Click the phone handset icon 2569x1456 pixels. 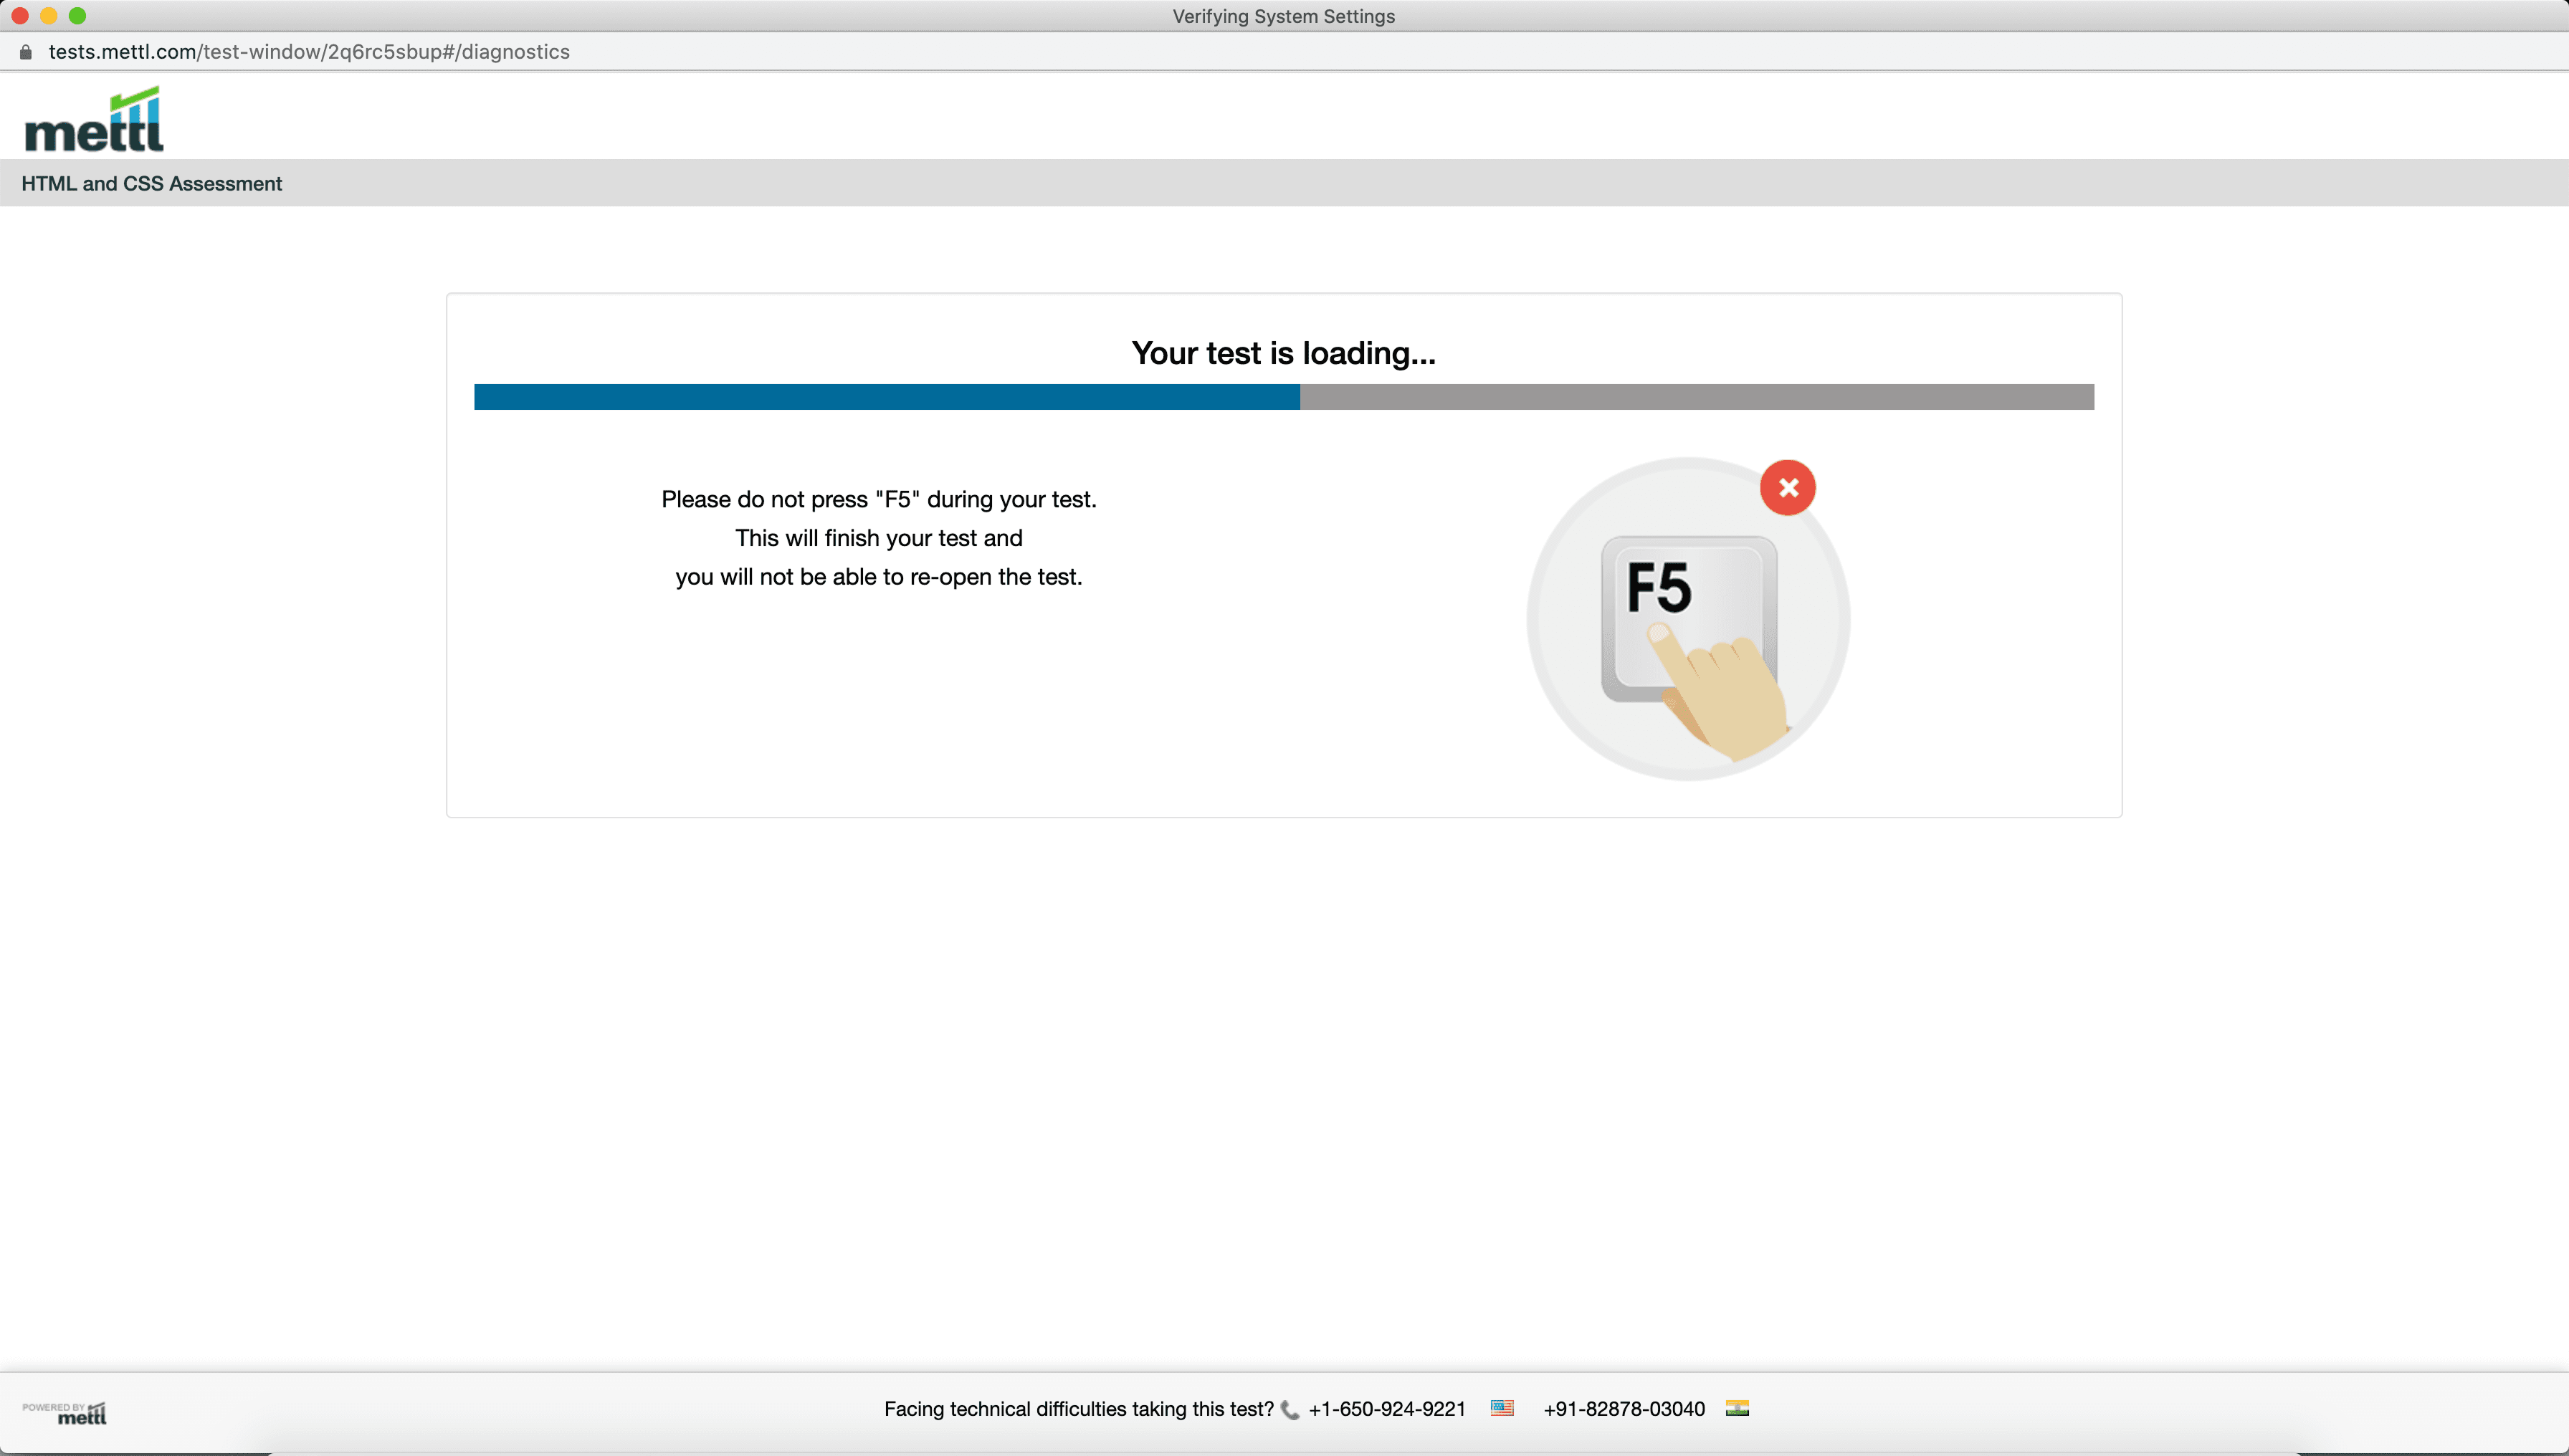pyautogui.click(x=1290, y=1410)
